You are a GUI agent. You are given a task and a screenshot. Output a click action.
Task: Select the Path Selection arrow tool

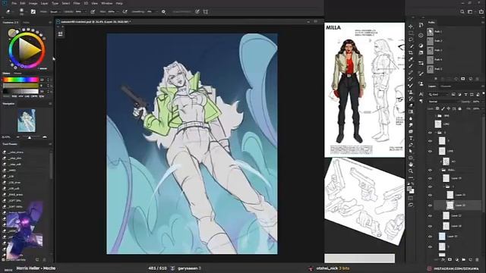point(411,151)
